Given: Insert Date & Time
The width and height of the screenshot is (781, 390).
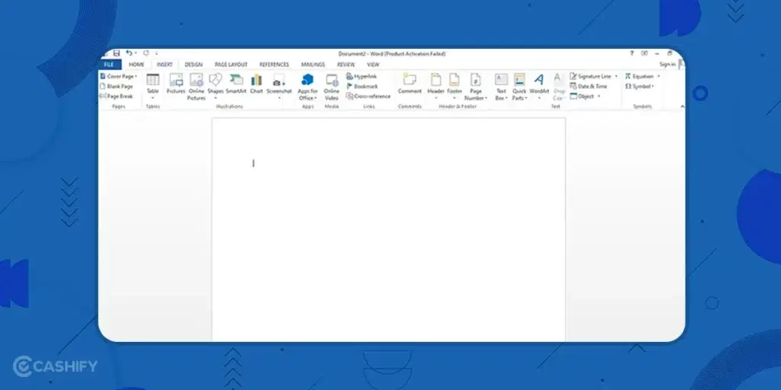Looking at the screenshot, I should 589,87.
